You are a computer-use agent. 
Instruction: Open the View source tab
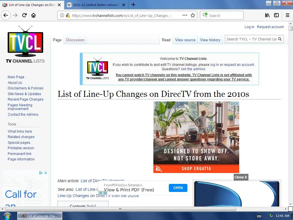pyautogui.click(x=185, y=40)
